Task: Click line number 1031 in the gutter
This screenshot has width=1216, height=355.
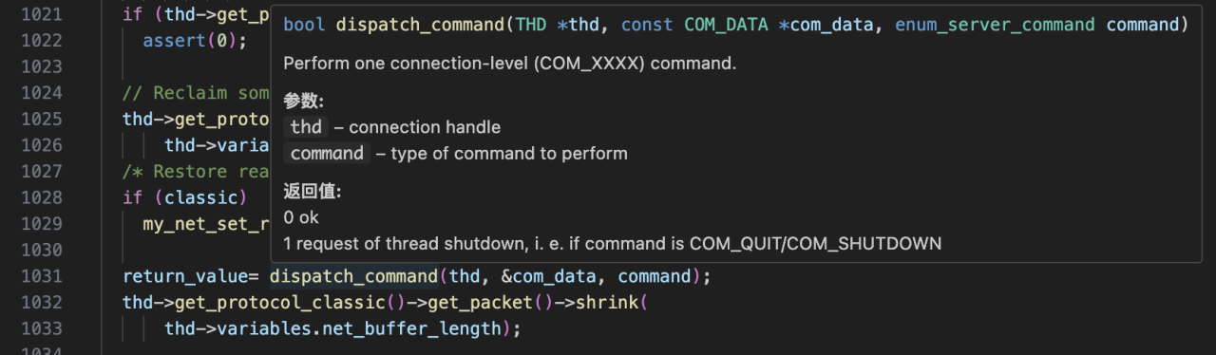Action: 40,276
